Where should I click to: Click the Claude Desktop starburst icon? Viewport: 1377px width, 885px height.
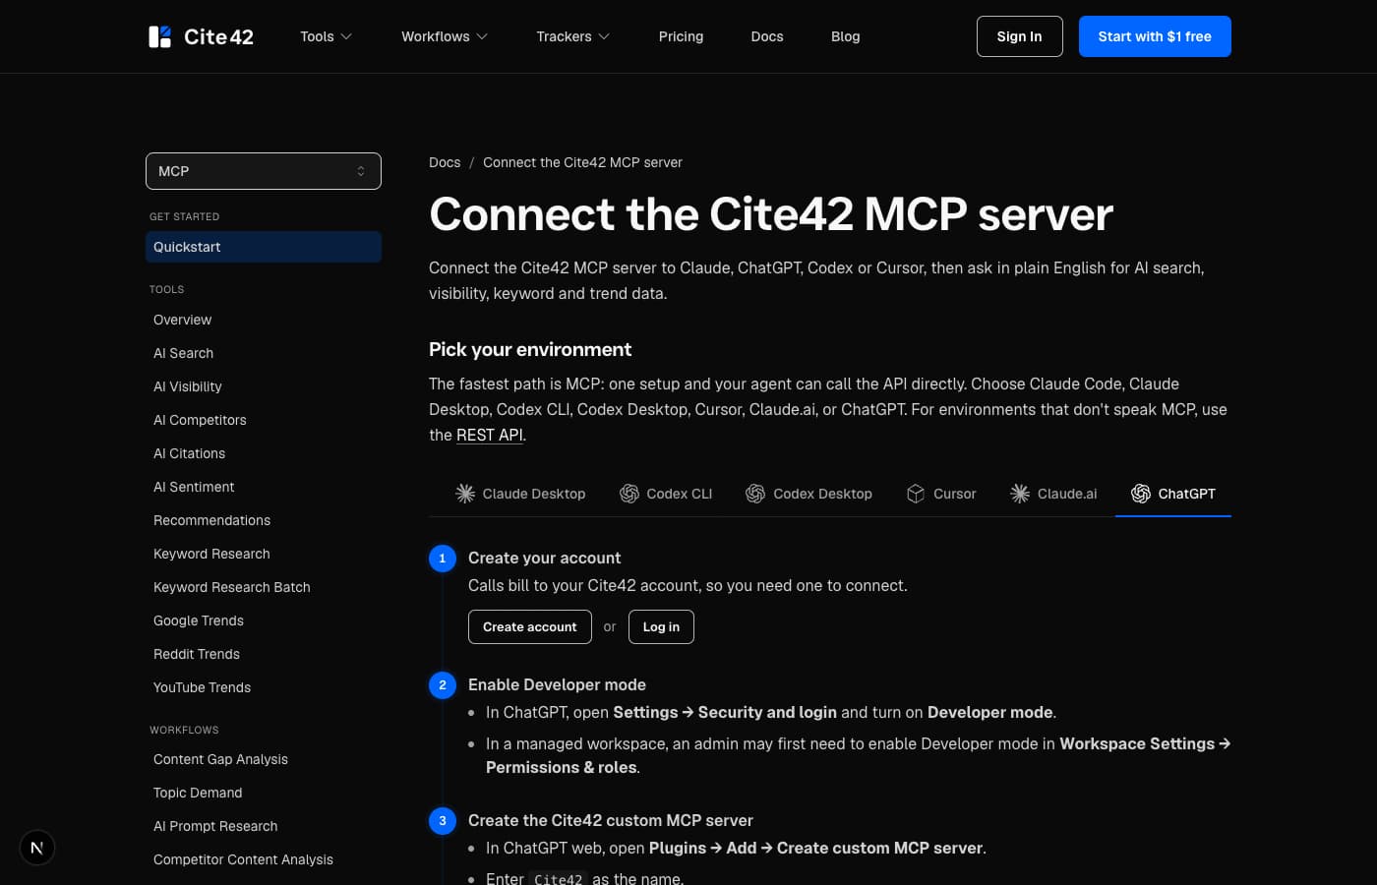click(465, 494)
